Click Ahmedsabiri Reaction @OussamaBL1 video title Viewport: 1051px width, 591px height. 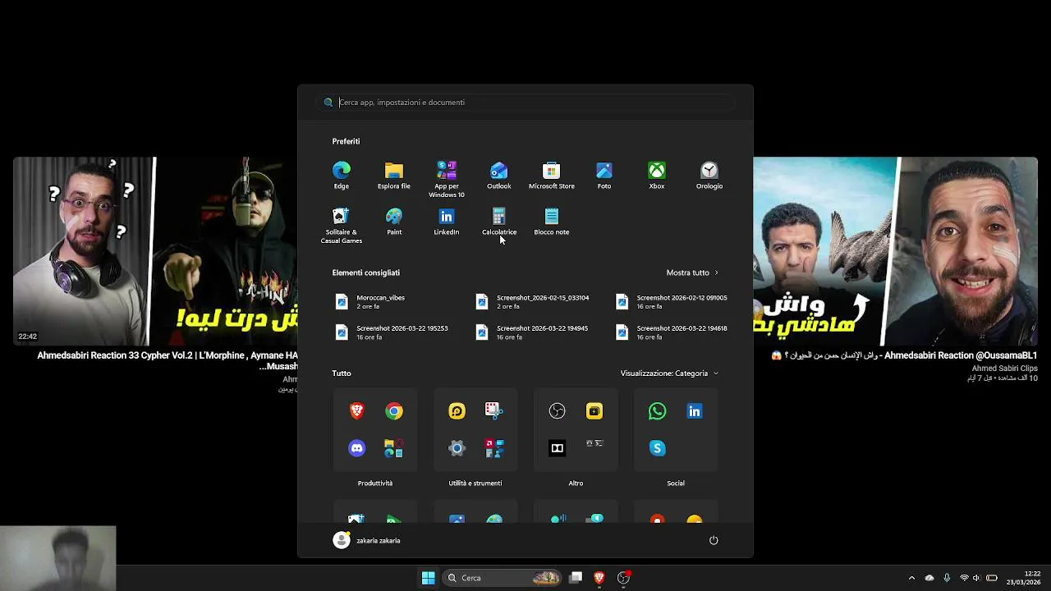point(904,355)
